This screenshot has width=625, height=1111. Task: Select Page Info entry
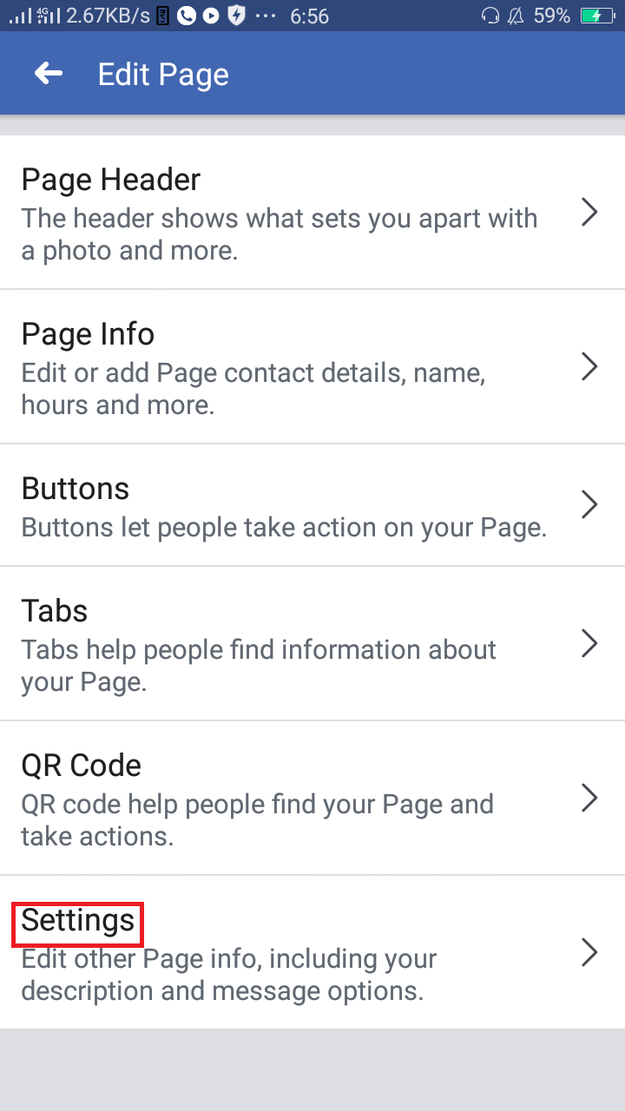(88, 334)
